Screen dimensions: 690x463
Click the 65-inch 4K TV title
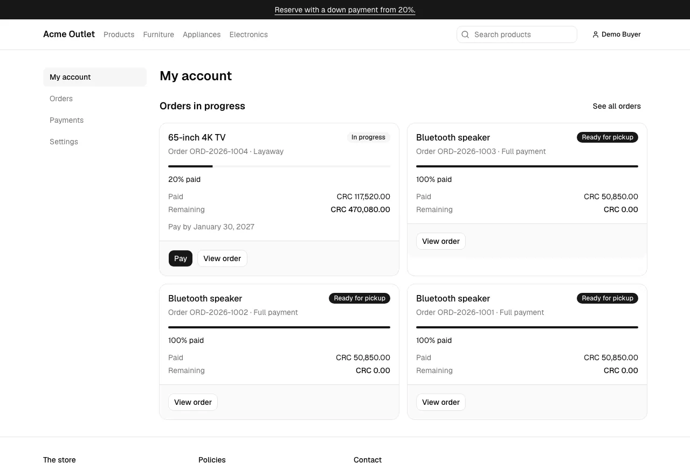pos(197,137)
